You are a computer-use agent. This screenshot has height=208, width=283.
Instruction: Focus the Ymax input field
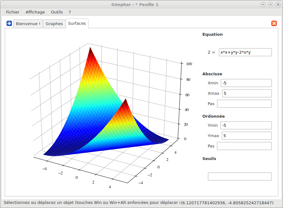pos(247,136)
